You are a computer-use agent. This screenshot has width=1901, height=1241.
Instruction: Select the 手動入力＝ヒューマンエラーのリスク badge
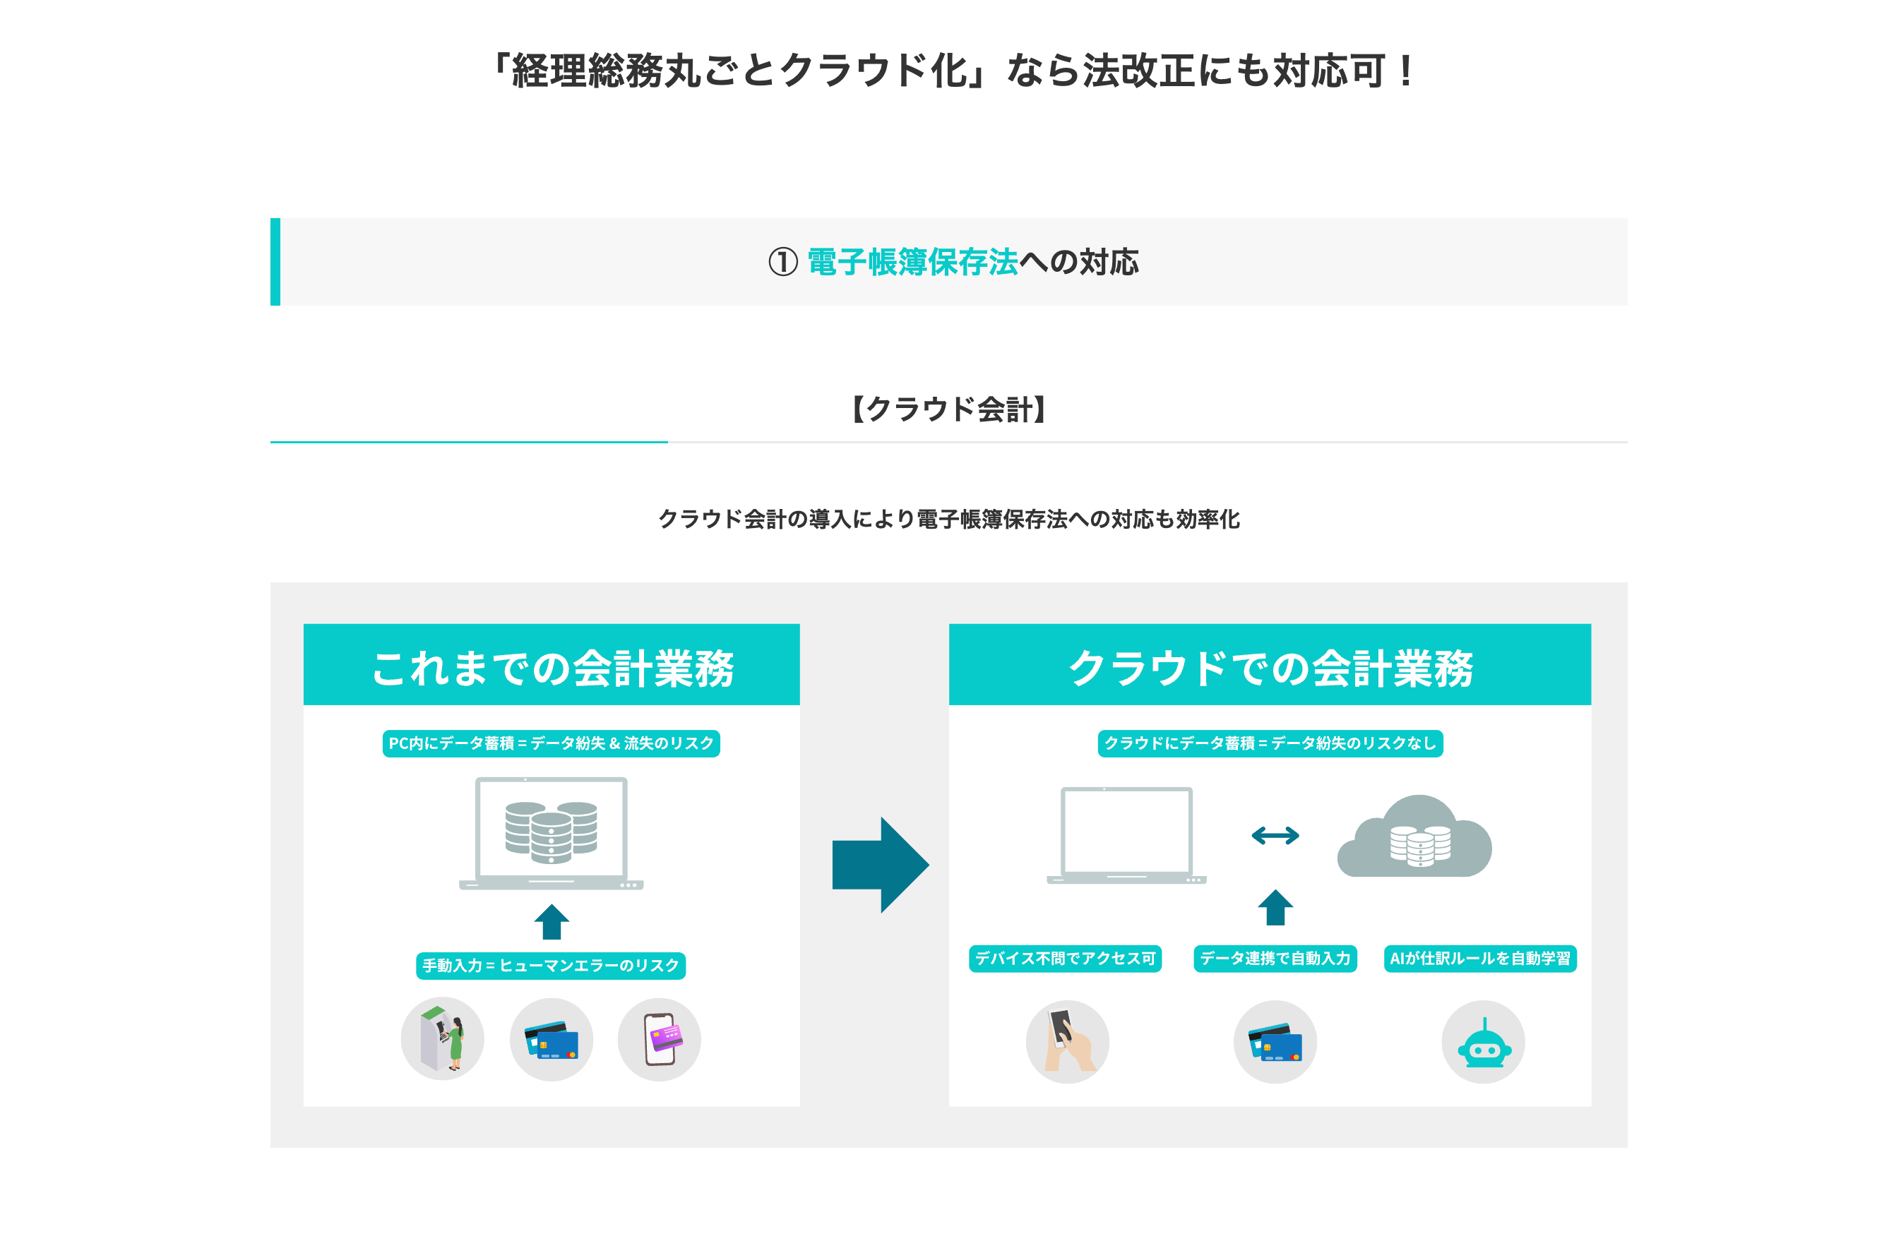point(551,965)
